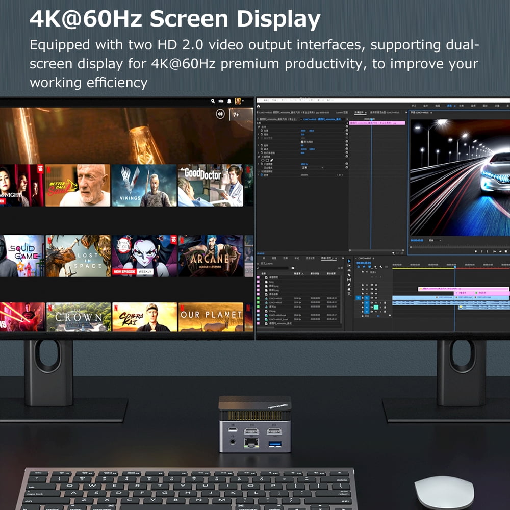
Task: Open Netflix profile avatar dropdown
Action: tap(238, 101)
